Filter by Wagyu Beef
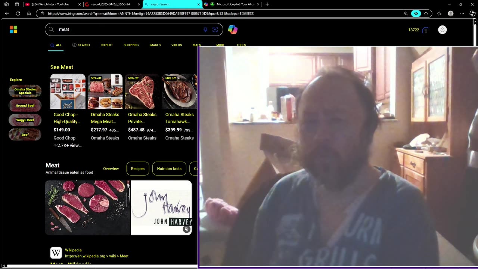The height and width of the screenshot is (269, 478). coord(25,120)
